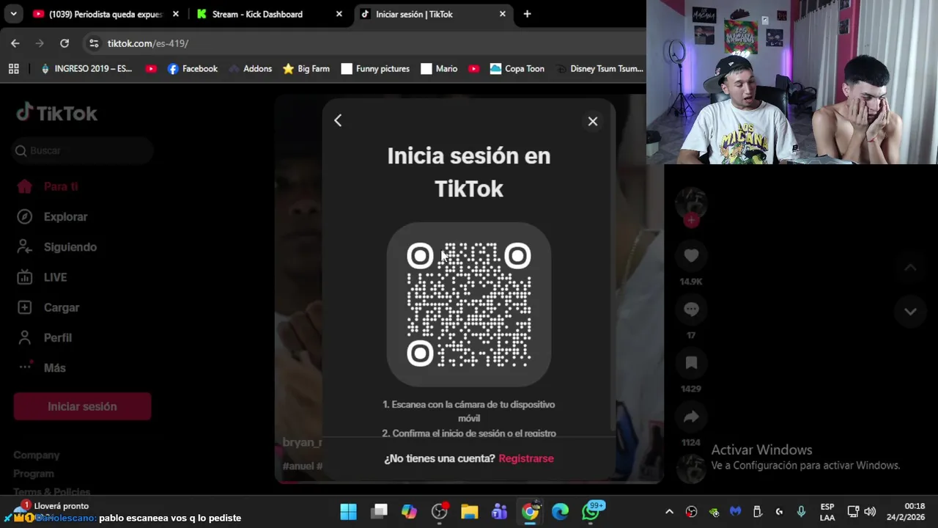Open Microsoft Teams from the taskbar
This screenshot has height=528, width=938.
[x=500, y=511]
